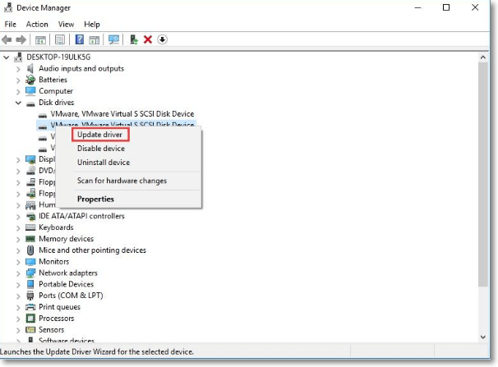Open the Help question mark toolbar icon
Viewport: 498px width, 367px height.
[80, 39]
